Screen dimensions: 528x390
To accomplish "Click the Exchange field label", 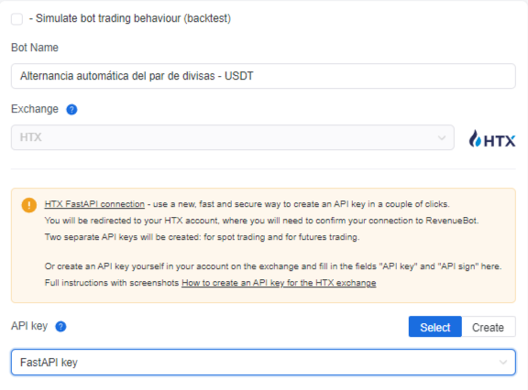I will pos(35,109).
